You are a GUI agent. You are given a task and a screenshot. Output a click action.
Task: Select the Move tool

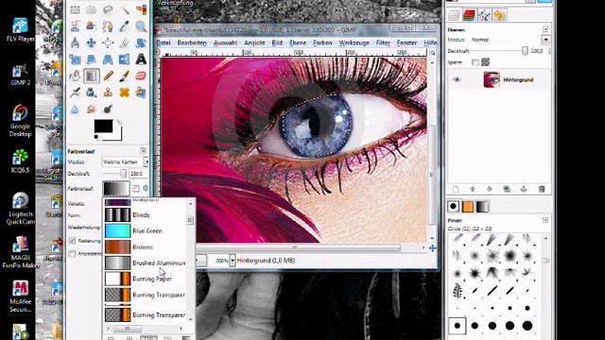pyautogui.click(x=92, y=42)
